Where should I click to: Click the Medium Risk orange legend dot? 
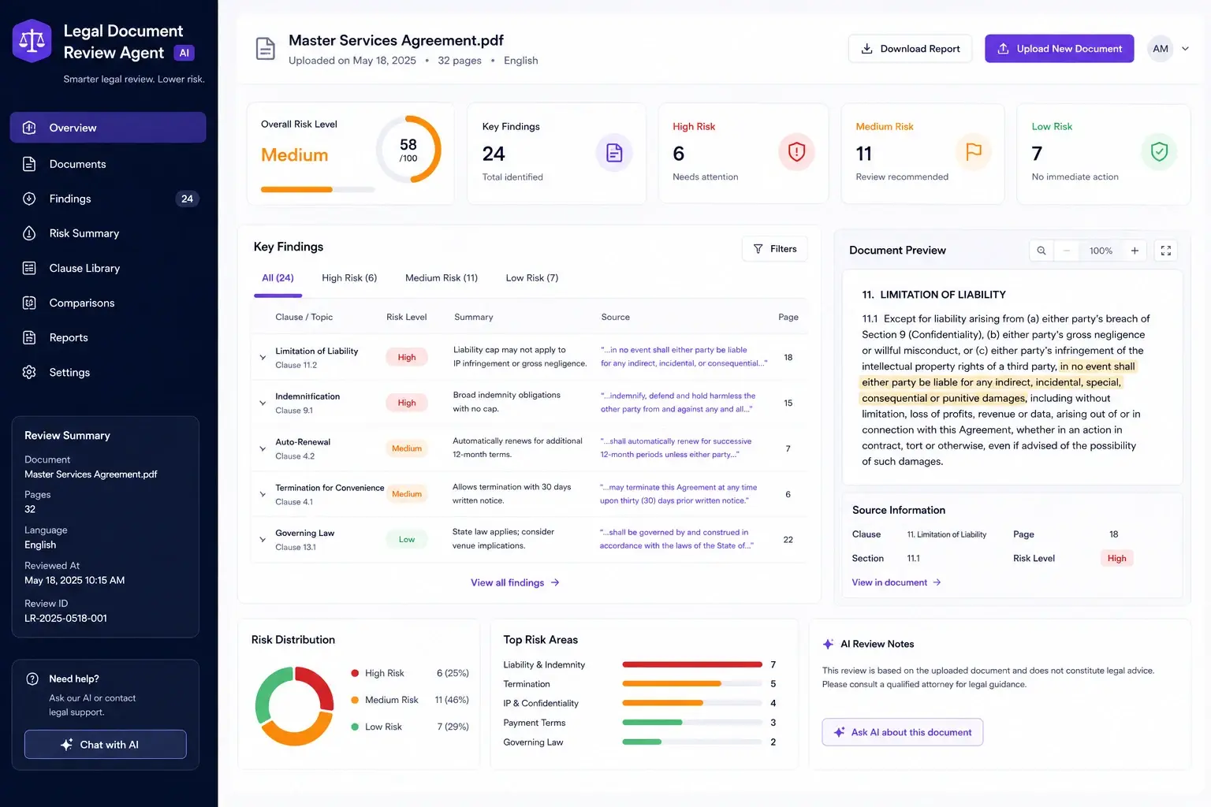point(355,700)
